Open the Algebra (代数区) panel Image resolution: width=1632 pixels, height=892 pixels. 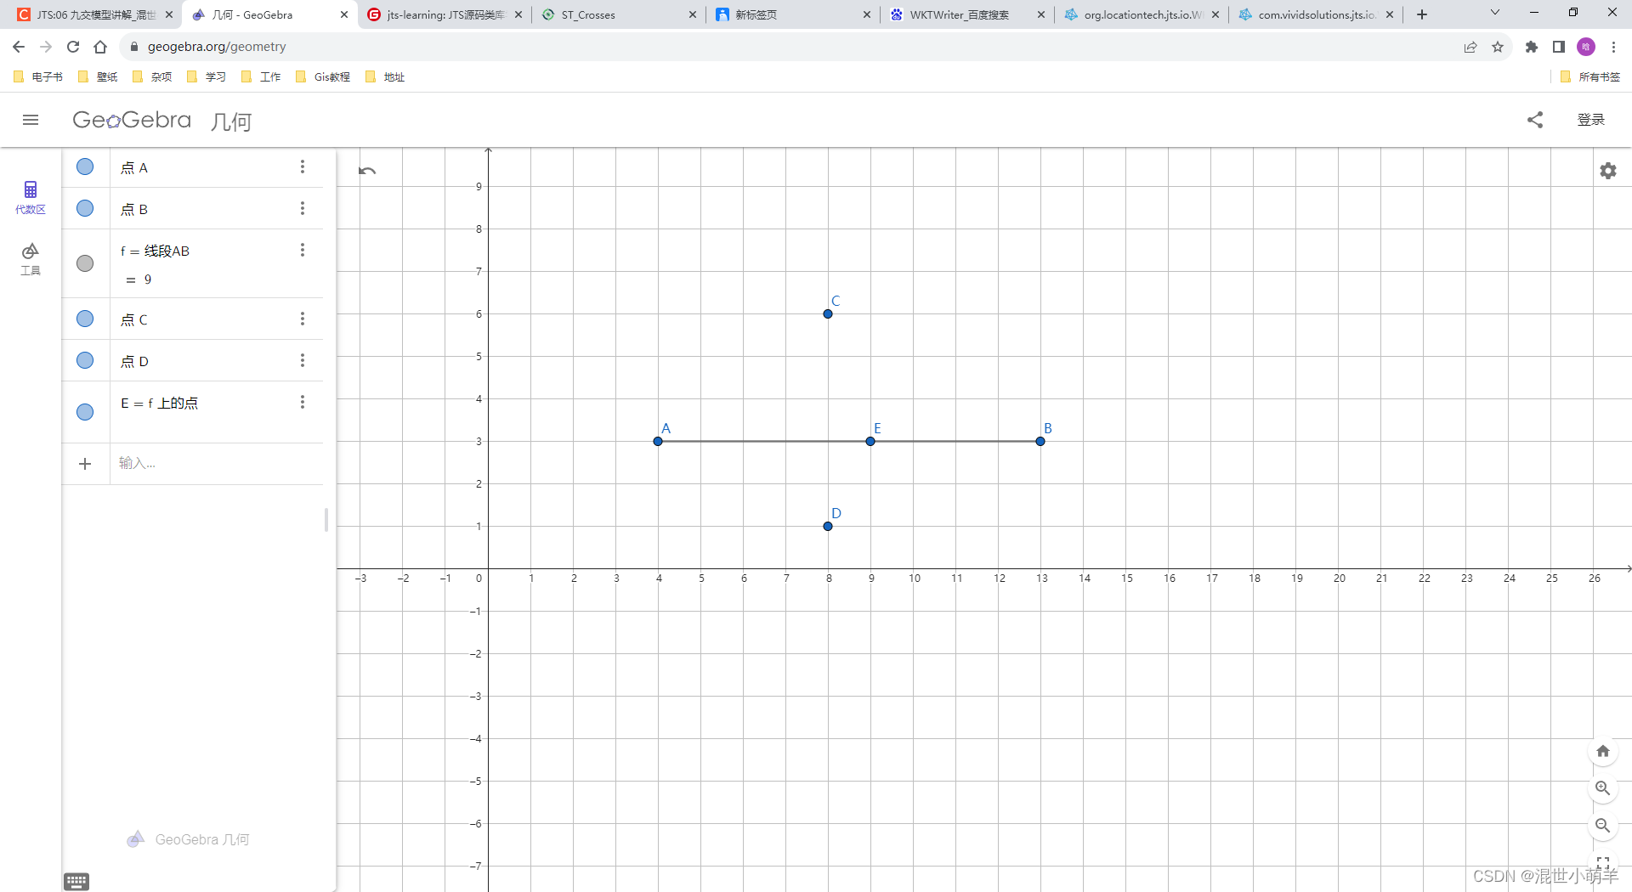[31, 197]
